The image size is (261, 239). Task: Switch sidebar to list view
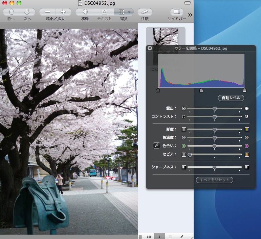(171, 237)
